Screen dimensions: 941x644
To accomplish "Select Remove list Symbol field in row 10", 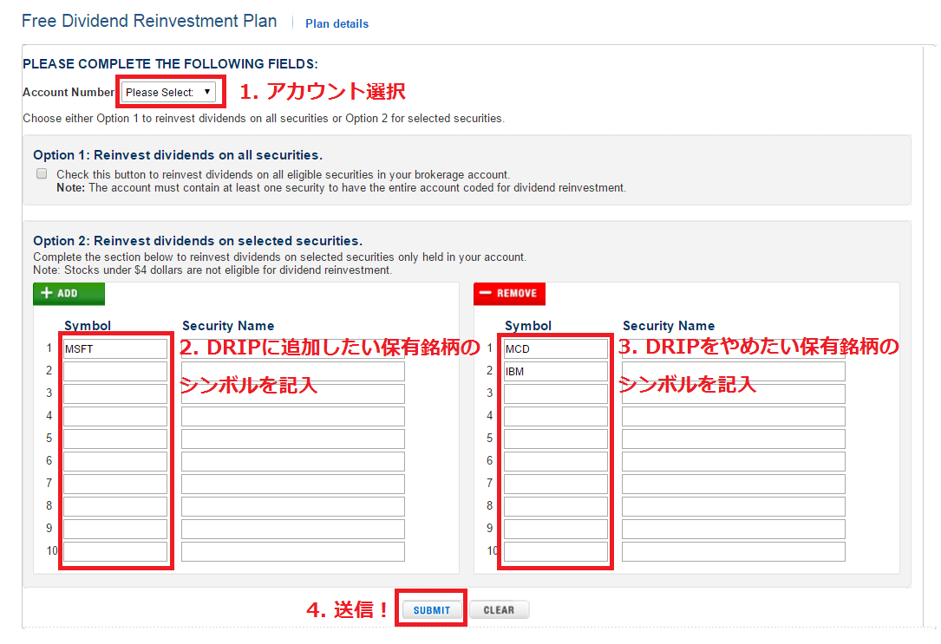I will point(556,551).
